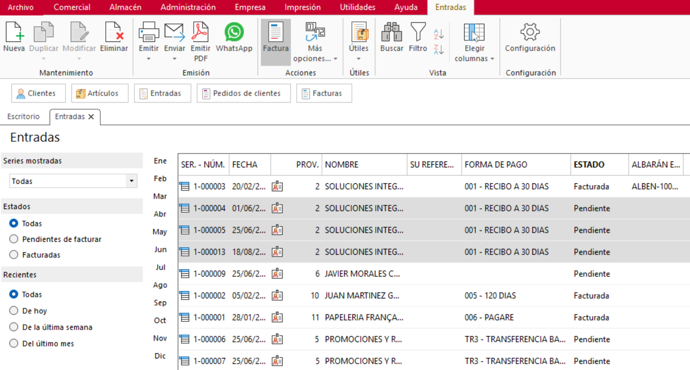
Task: Click the Facturas shortcut button
Action: (x=324, y=93)
